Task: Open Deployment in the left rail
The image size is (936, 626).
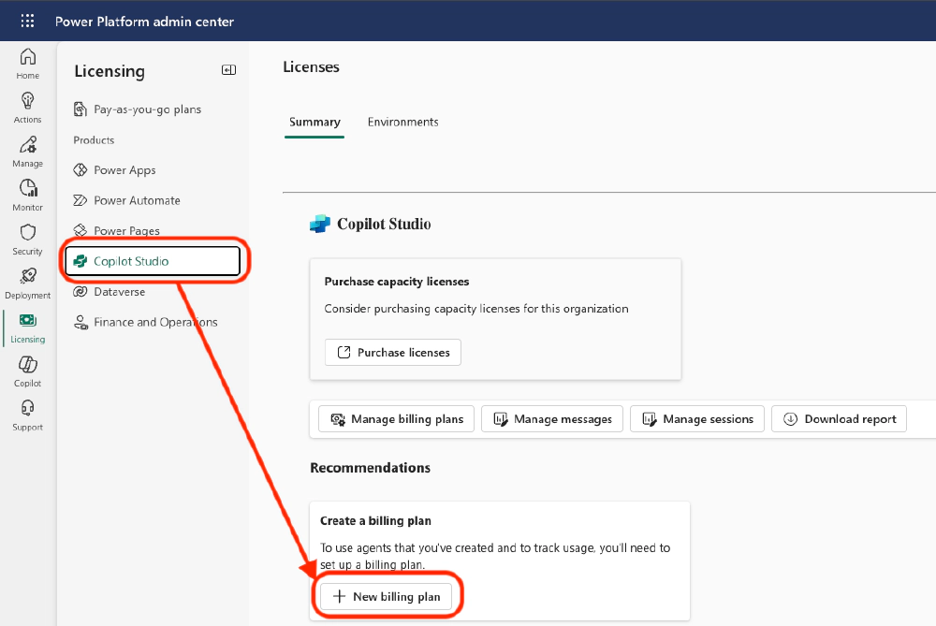Action: click(x=27, y=284)
